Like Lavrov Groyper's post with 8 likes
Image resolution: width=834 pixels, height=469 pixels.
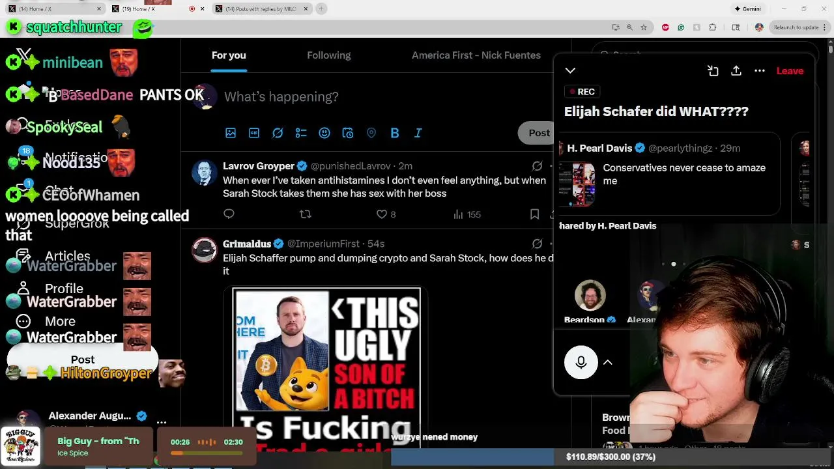386,214
